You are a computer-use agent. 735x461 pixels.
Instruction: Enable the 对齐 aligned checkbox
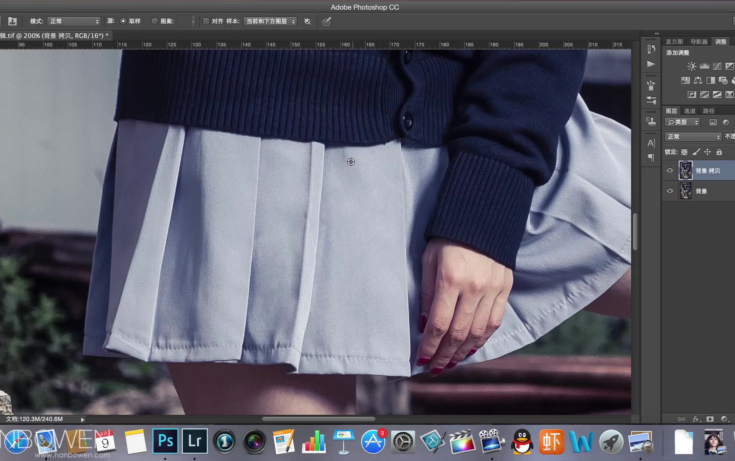point(206,21)
